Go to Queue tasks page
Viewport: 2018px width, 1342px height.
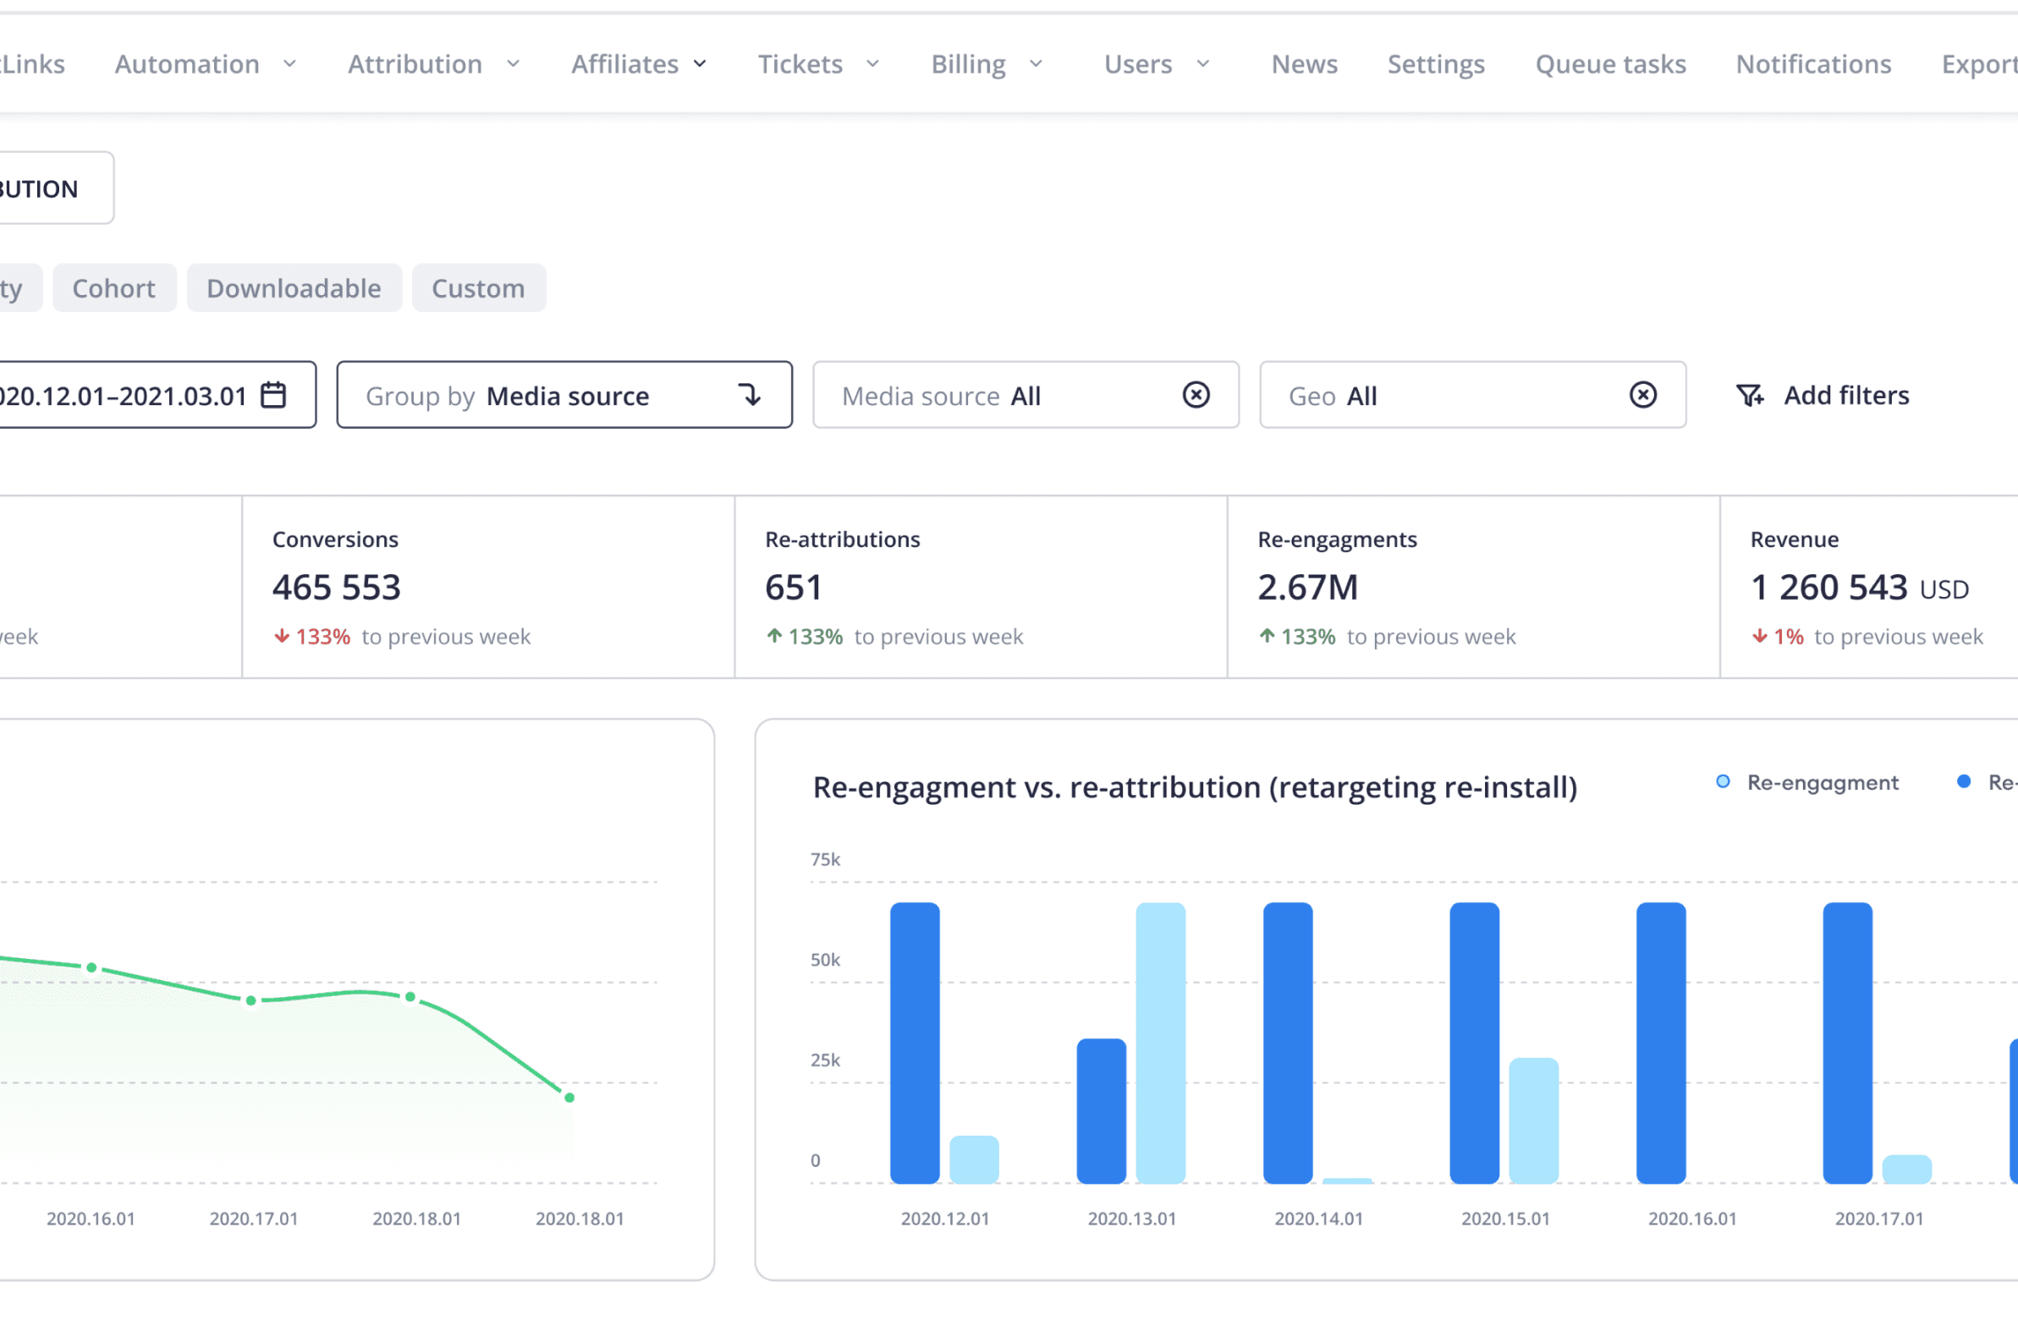[1609, 64]
